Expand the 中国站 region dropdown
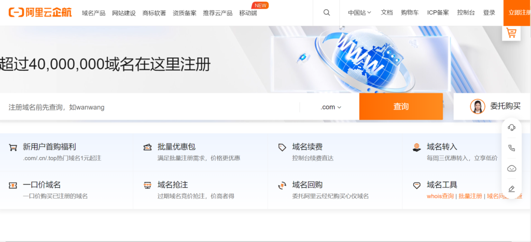 click(359, 12)
